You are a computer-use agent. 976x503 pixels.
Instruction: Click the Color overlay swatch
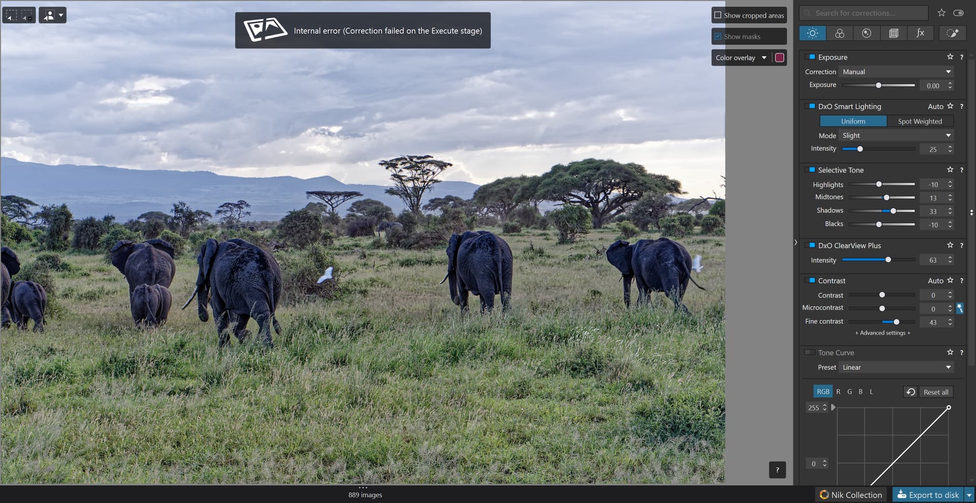[x=779, y=58]
